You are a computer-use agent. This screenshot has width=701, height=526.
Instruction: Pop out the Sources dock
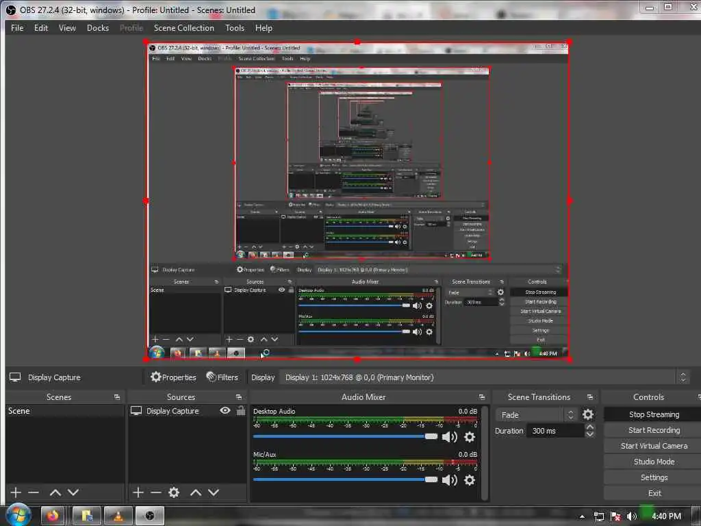coord(239,397)
